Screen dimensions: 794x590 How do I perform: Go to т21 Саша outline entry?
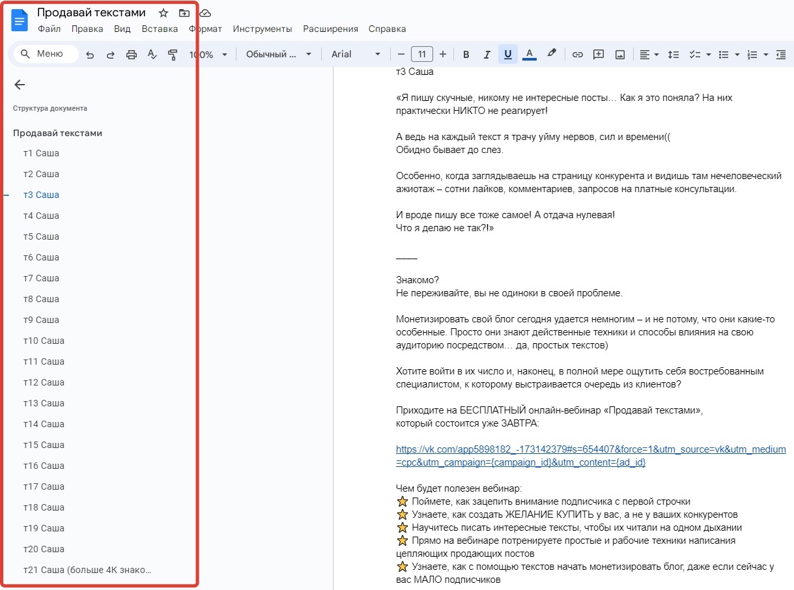[87, 570]
